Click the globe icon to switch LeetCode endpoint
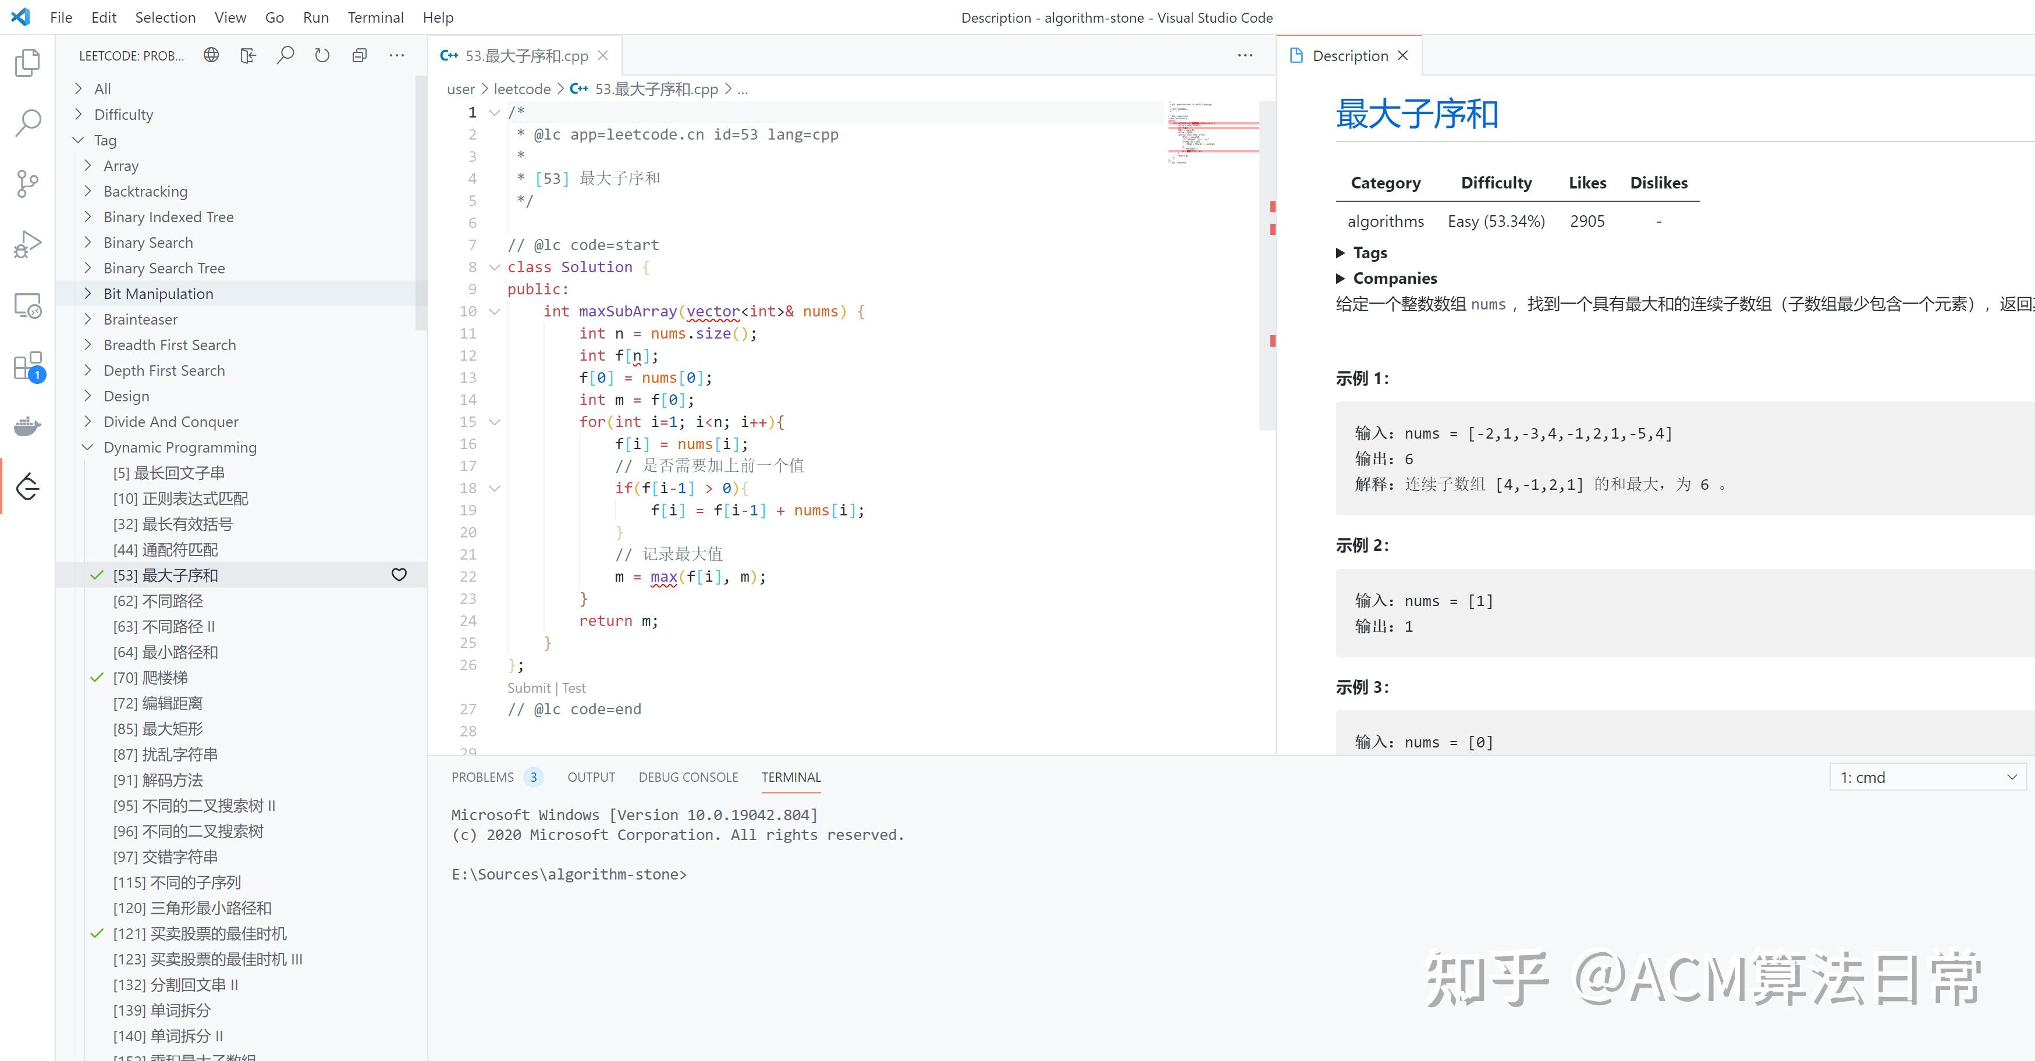The width and height of the screenshot is (2035, 1061). [x=210, y=55]
